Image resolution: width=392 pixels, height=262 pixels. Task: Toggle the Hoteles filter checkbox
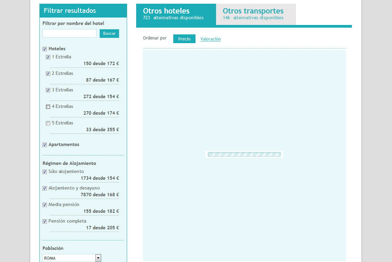[44, 49]
